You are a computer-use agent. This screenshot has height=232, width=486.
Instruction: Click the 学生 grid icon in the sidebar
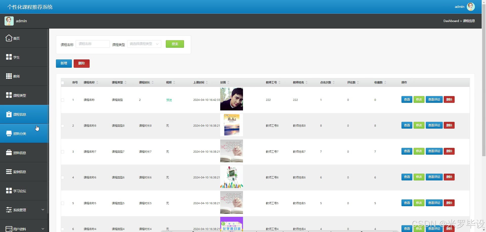tap(9, 57)
